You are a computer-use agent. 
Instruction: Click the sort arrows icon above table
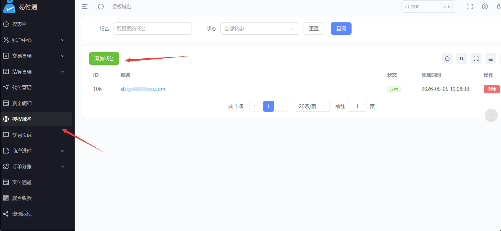tap(462, 59)
